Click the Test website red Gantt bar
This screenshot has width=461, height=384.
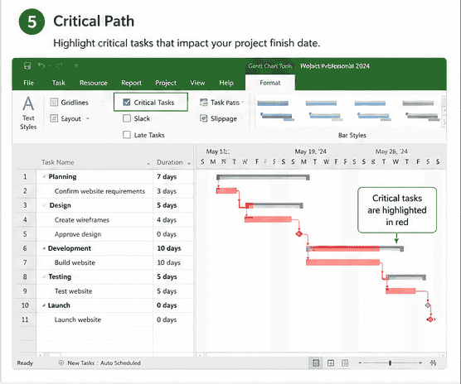click(400, 290)
